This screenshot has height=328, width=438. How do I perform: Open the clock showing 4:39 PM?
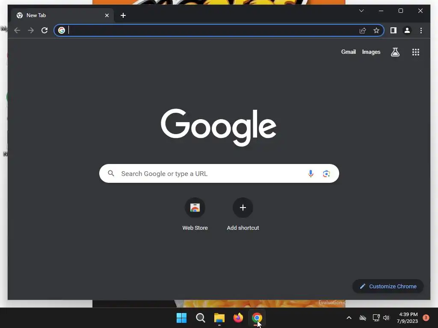407,318
